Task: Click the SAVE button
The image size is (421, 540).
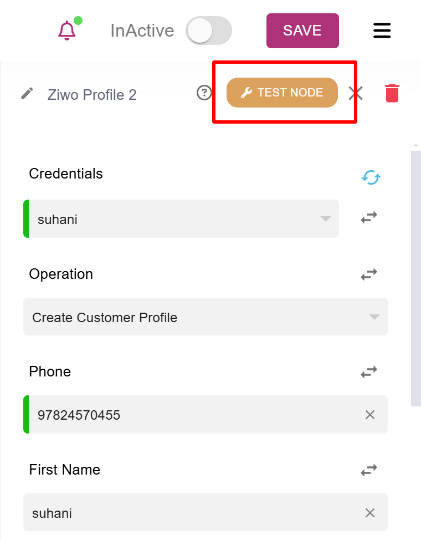Action: 302,30
